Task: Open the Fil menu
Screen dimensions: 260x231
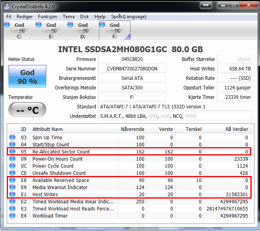Action: (9, 17)
